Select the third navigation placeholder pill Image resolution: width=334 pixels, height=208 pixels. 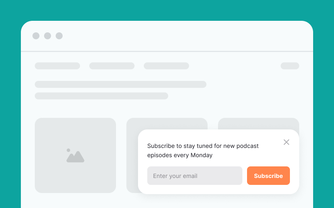tap(166, 66)
